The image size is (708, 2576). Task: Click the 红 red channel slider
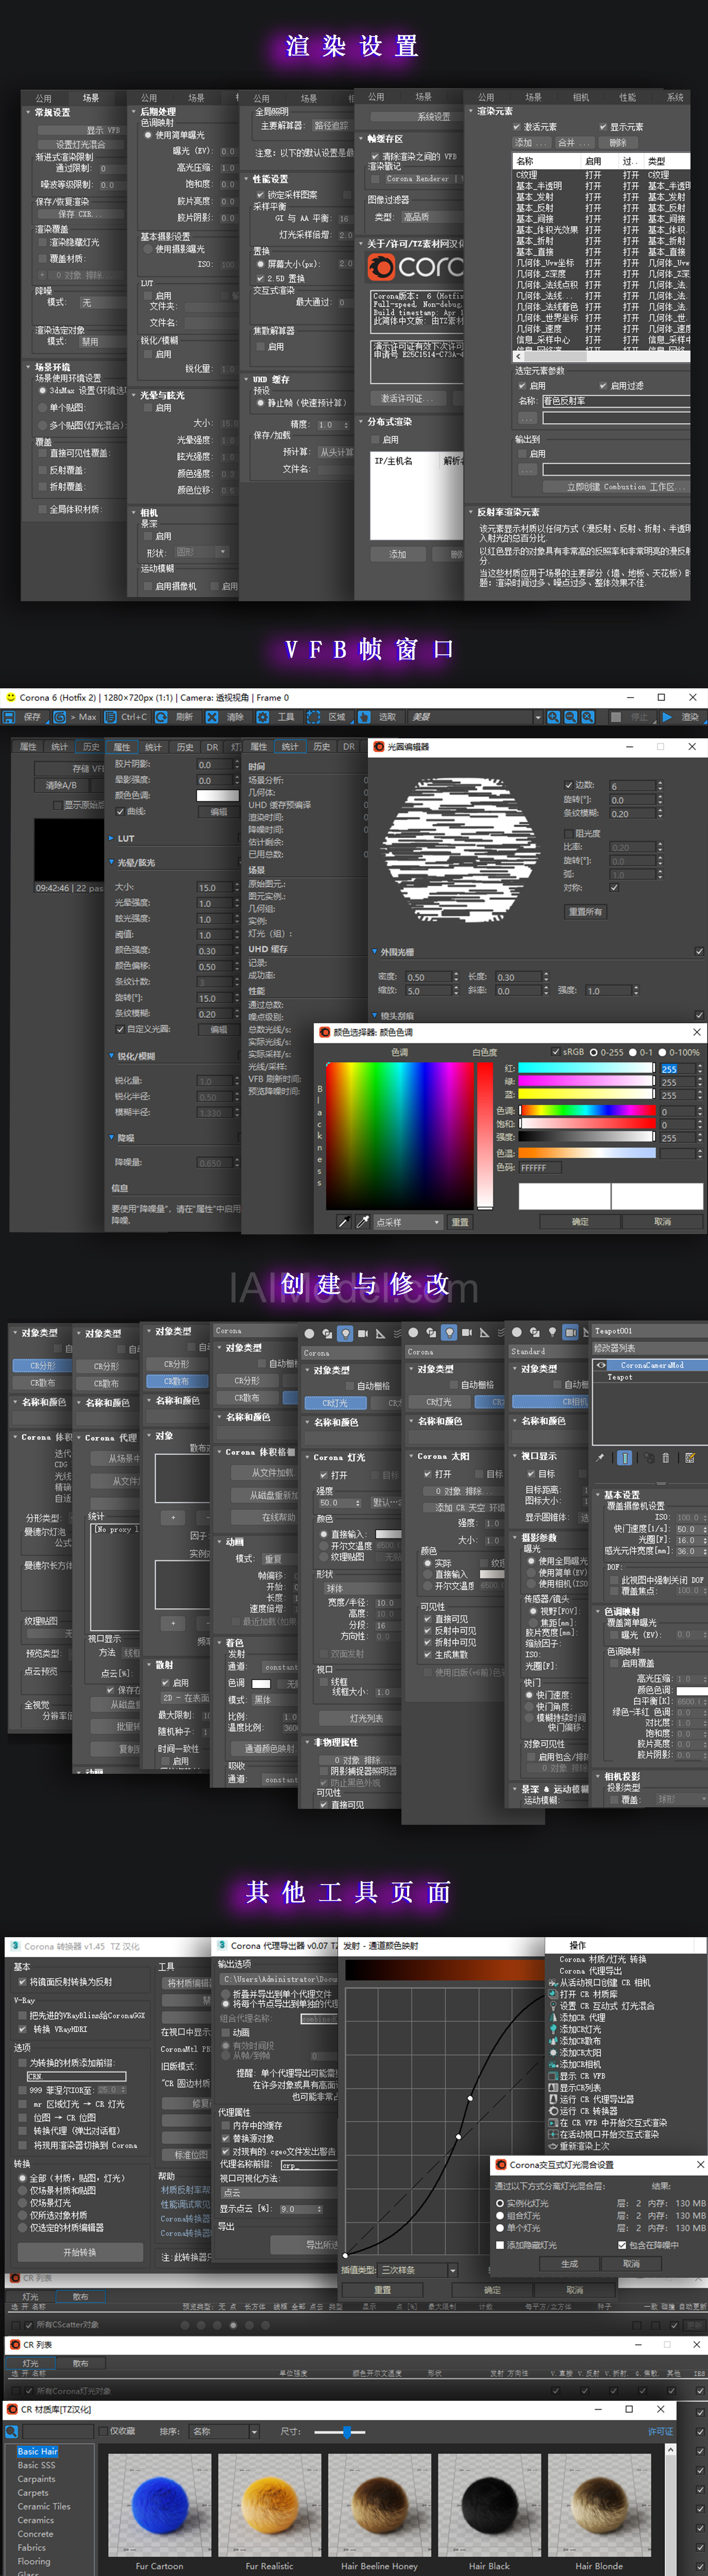[586, 1068]
